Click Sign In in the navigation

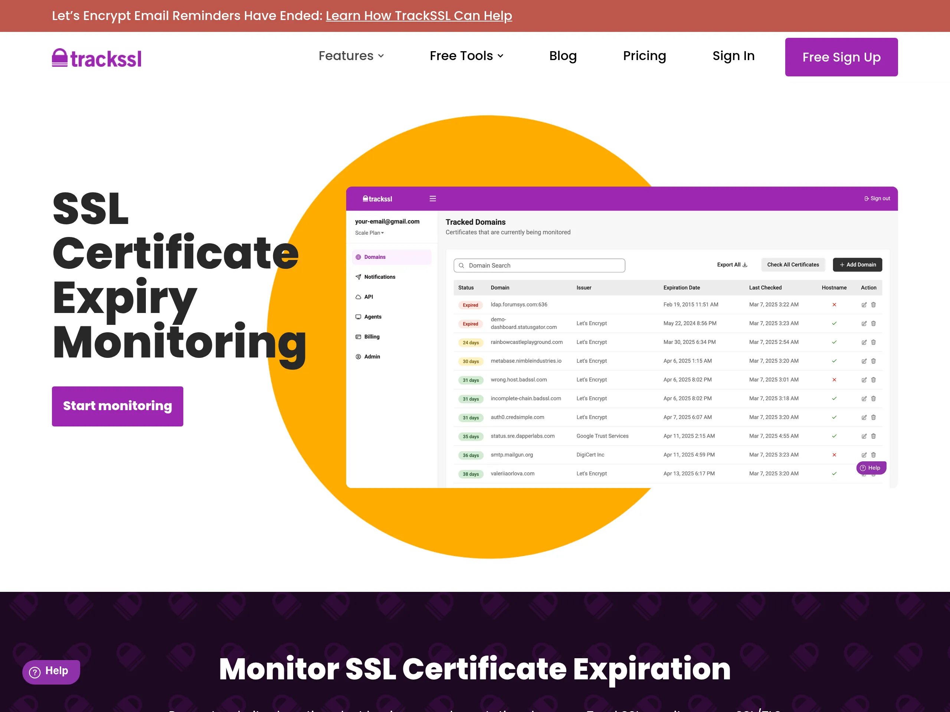pyautogui.click(x=733, y=56)
